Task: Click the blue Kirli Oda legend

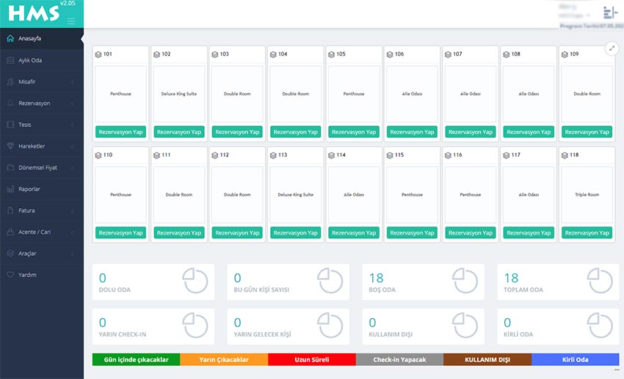Action: pos(576,359)
